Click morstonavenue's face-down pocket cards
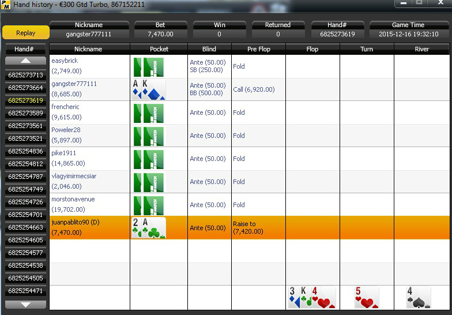 click(149, 205)
